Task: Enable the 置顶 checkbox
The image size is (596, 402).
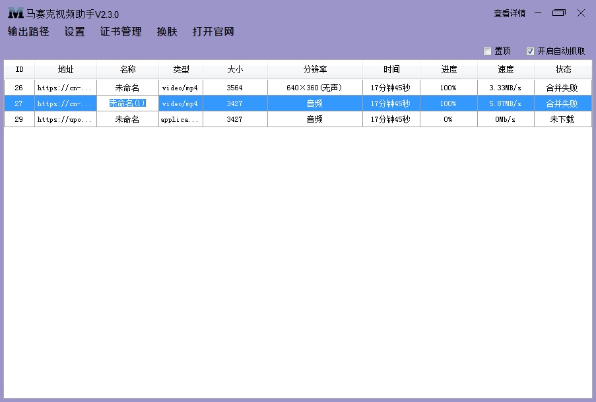Action: [x=487, y=51]
